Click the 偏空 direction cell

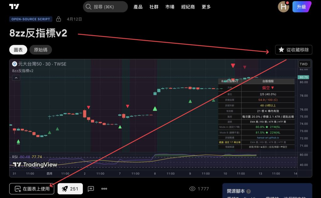pyautogui.click(x=268, y=88)
